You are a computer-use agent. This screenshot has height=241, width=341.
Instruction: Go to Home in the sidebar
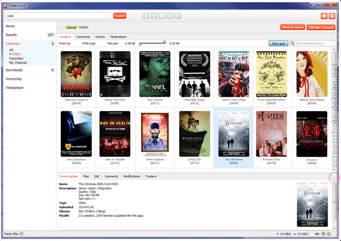[10, 26]
